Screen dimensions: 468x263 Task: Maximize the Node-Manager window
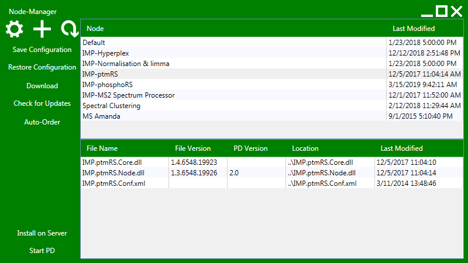tap(442, 11)
